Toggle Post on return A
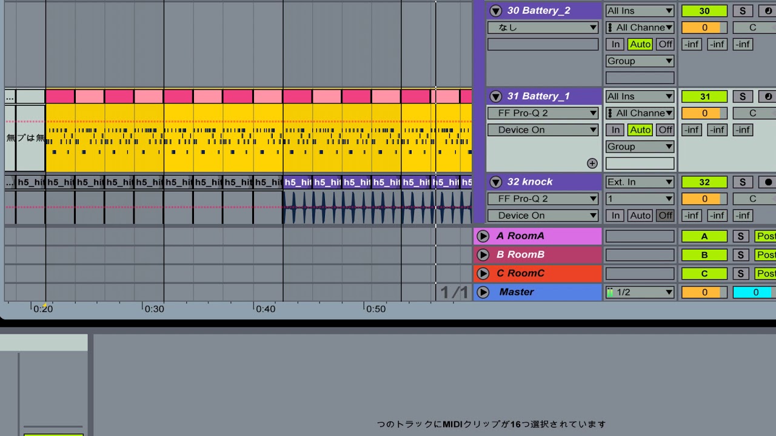Image resolution: width=776 pixels, height=436 pixels. [765, 236]
